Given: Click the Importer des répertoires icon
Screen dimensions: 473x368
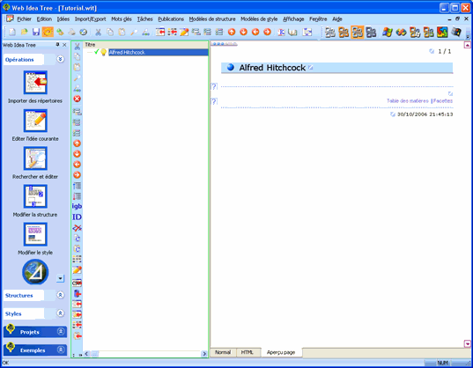Looking at the screenshot, I should (35, 82).
